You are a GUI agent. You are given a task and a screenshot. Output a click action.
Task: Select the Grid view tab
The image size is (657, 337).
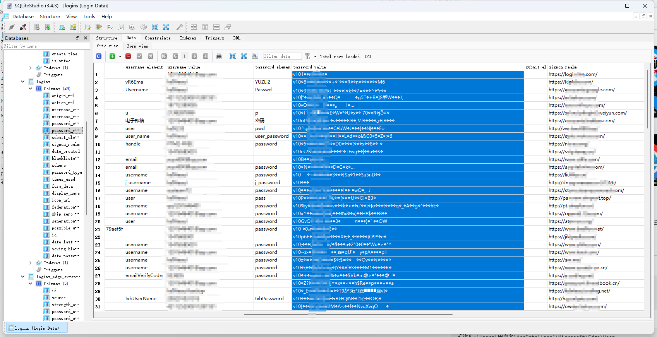pyautogui.click(x=107, y=46)
